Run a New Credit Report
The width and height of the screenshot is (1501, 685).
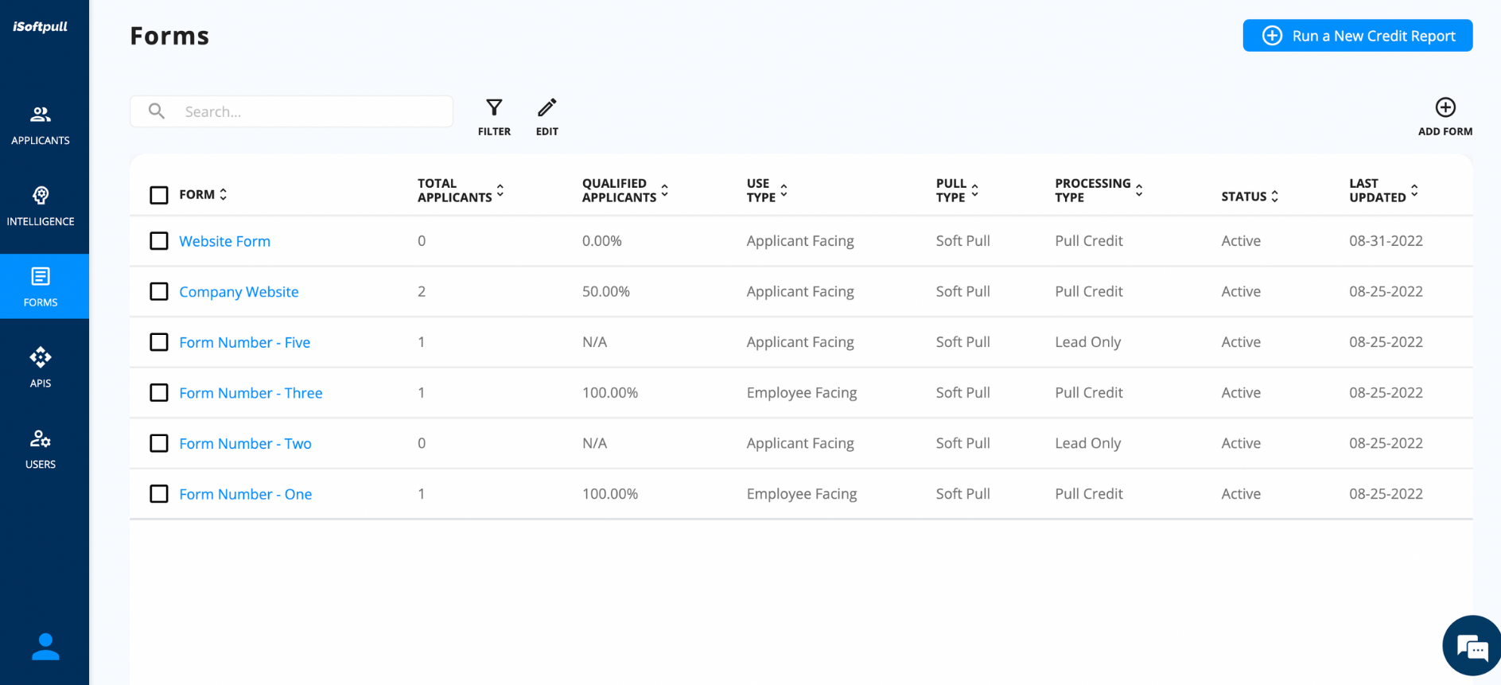click(x=1357, y=36)
